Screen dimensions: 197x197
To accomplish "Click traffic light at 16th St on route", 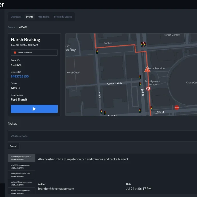I will click(151, 108).
